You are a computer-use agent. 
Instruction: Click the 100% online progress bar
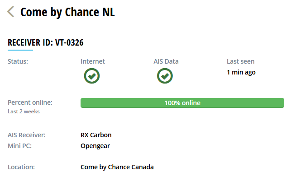(182, 103)
